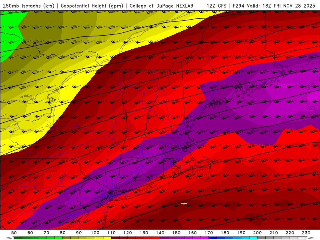The image size is (320, 240).
Task: Select the 90 legend value
Action: [x=79, y=233]
